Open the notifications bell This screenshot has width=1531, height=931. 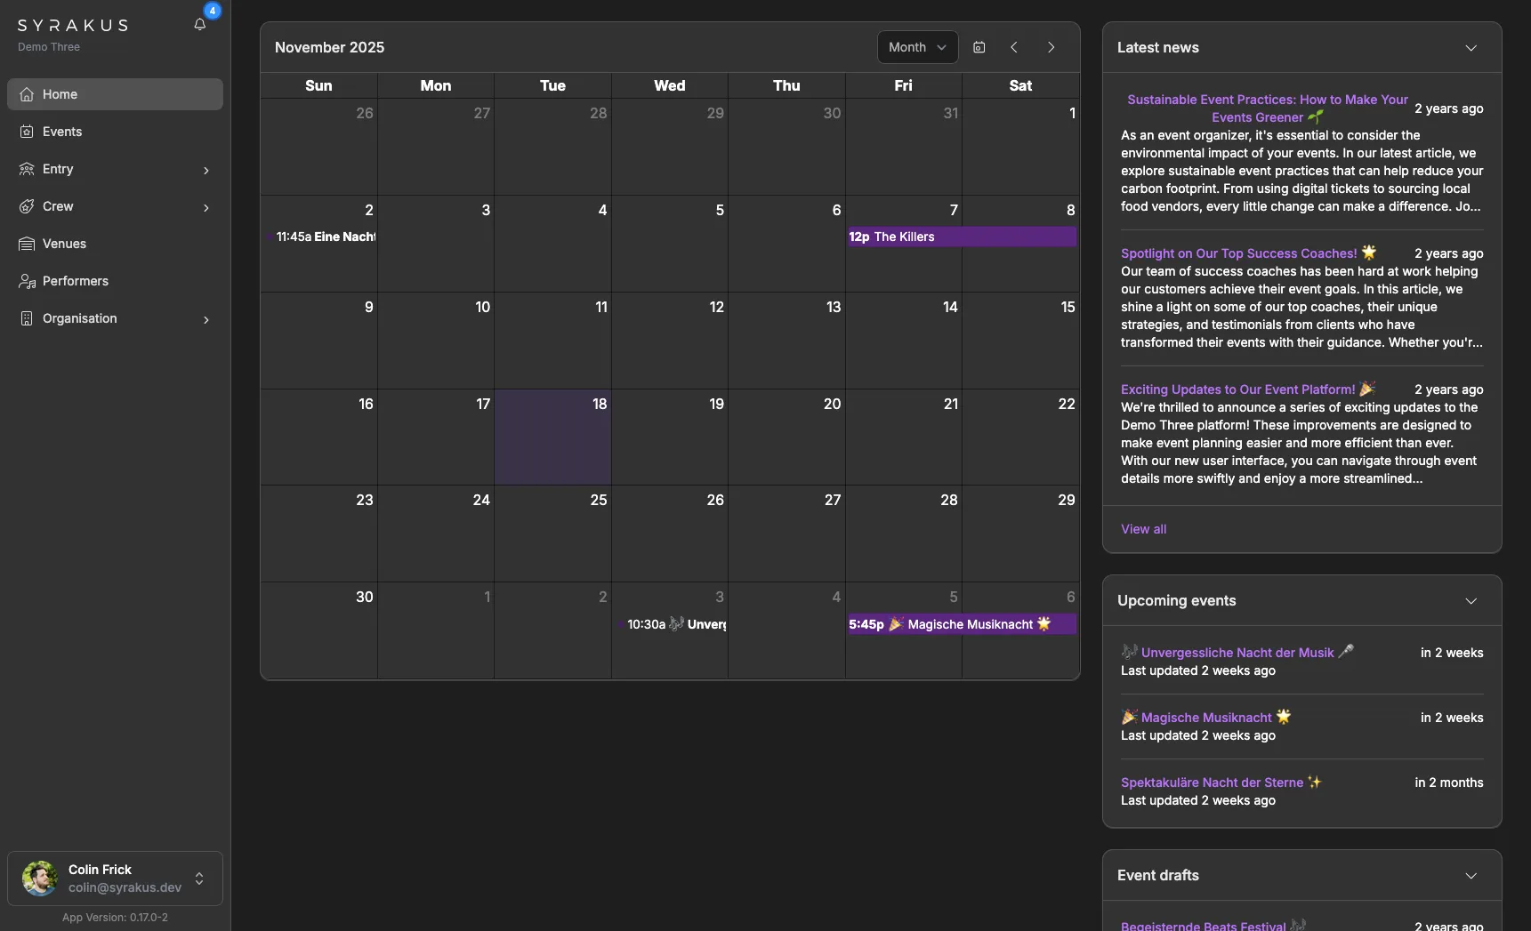(x=200, y=25)
